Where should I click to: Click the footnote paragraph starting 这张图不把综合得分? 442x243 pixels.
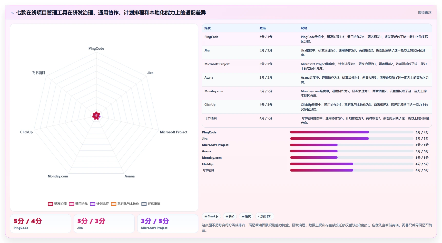(317, 228)
